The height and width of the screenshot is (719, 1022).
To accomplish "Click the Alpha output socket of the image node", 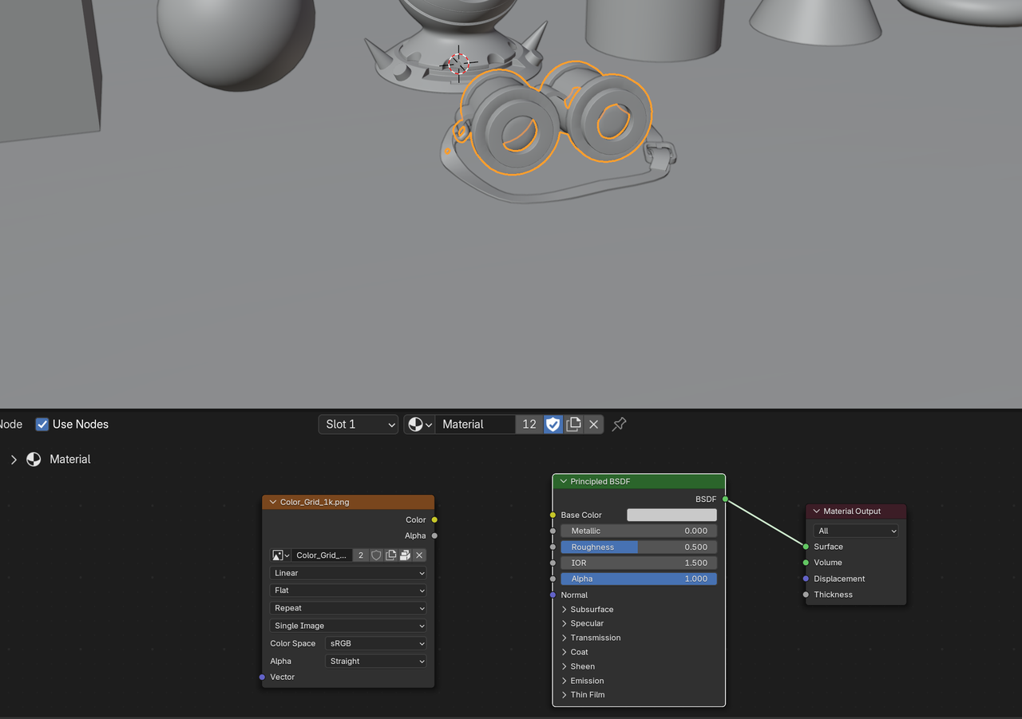I will [434, 536].
